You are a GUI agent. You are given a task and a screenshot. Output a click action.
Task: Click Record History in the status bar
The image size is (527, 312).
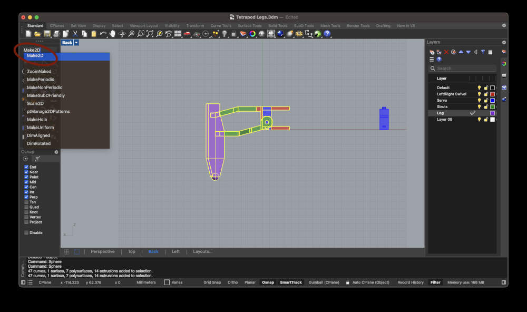(x=411, y=282)
